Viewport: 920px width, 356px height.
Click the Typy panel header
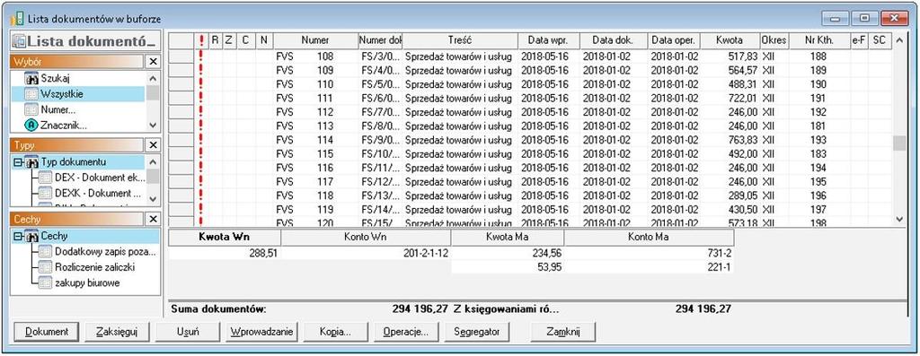77,144
